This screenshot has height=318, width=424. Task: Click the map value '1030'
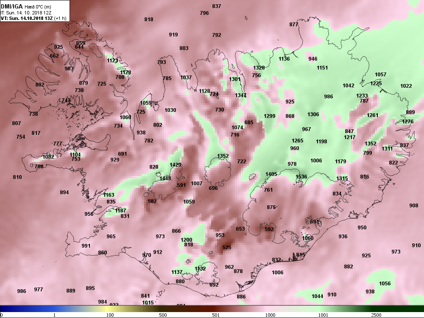coord(170,110)
